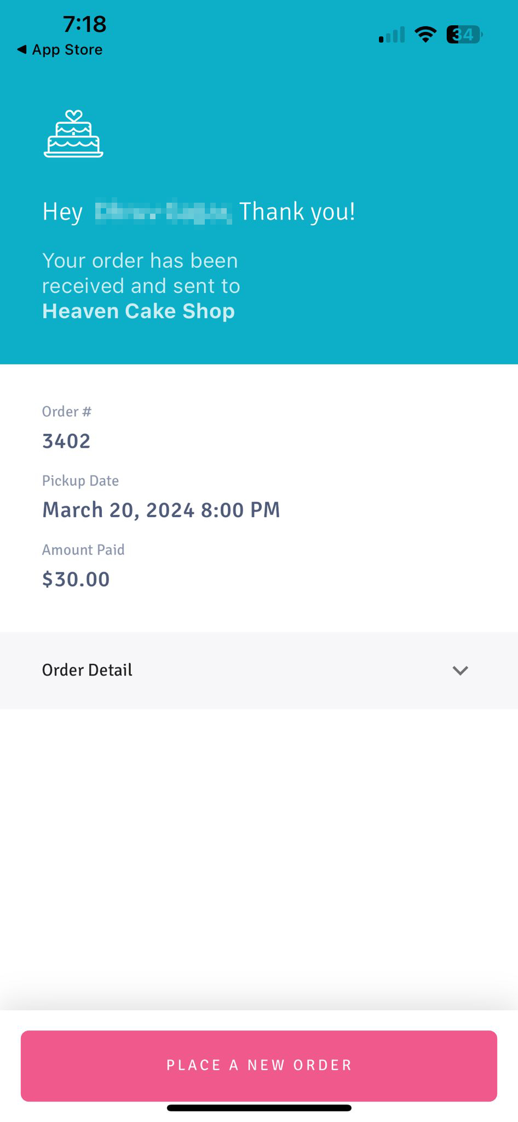The width and height of the screenshot is (518, 1122).
Task: Tap the battery indicator icon
Action: click(464, 35)
